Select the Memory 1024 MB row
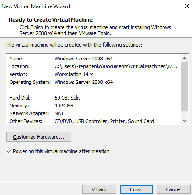 point(93,106)
